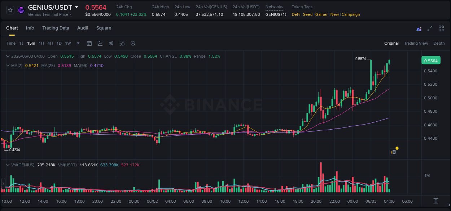The image size is (451, 211).
Task: Click the 24h Vol(GENIUS) value 37,532,571.10
Action: pyautogui.click(x=209, y=14)
